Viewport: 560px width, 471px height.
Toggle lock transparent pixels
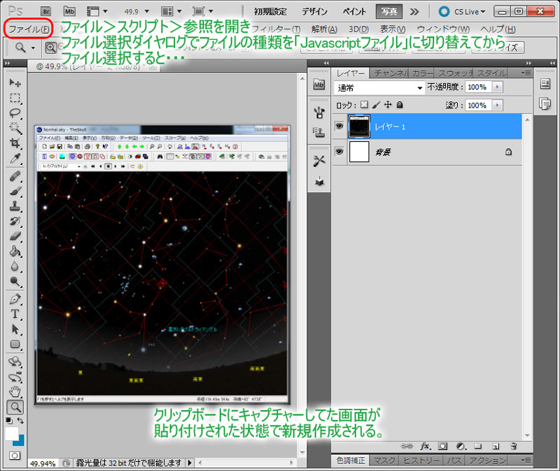click(x=364, y=104)
